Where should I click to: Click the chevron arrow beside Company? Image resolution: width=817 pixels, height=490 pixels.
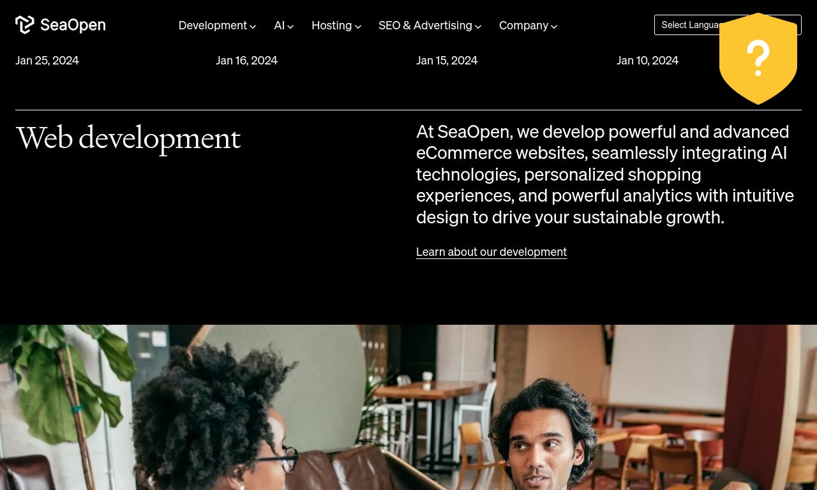coord(554,26)
